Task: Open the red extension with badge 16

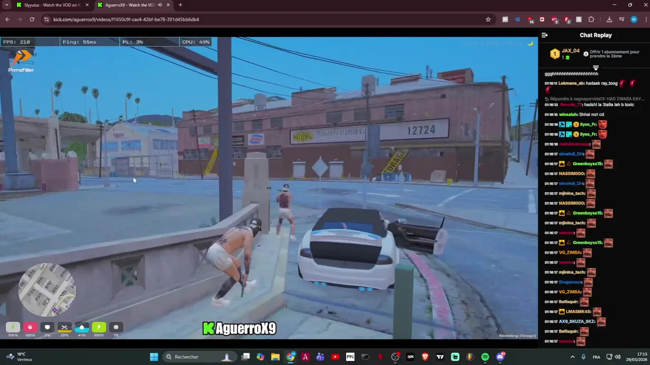Action: [x=530, y=20]
